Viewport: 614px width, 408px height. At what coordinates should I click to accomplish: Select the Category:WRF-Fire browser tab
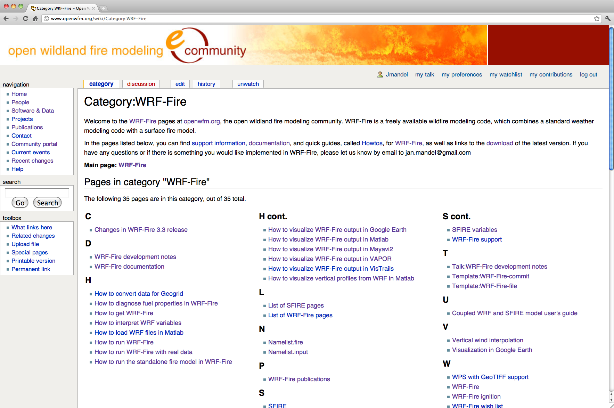[63, 8]
